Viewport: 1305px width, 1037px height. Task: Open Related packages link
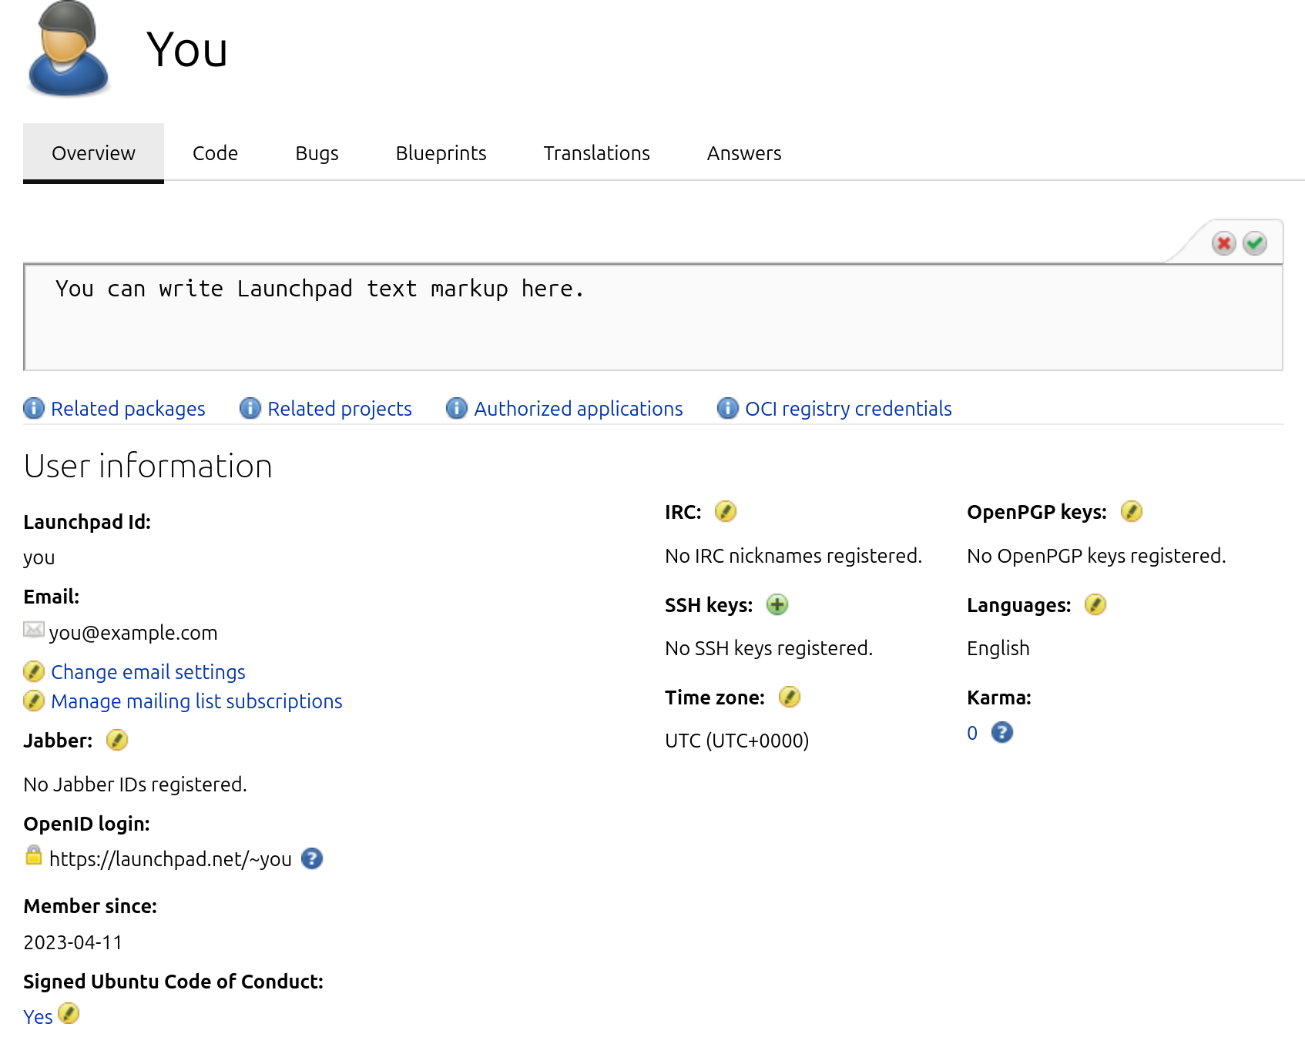point(128,409)
